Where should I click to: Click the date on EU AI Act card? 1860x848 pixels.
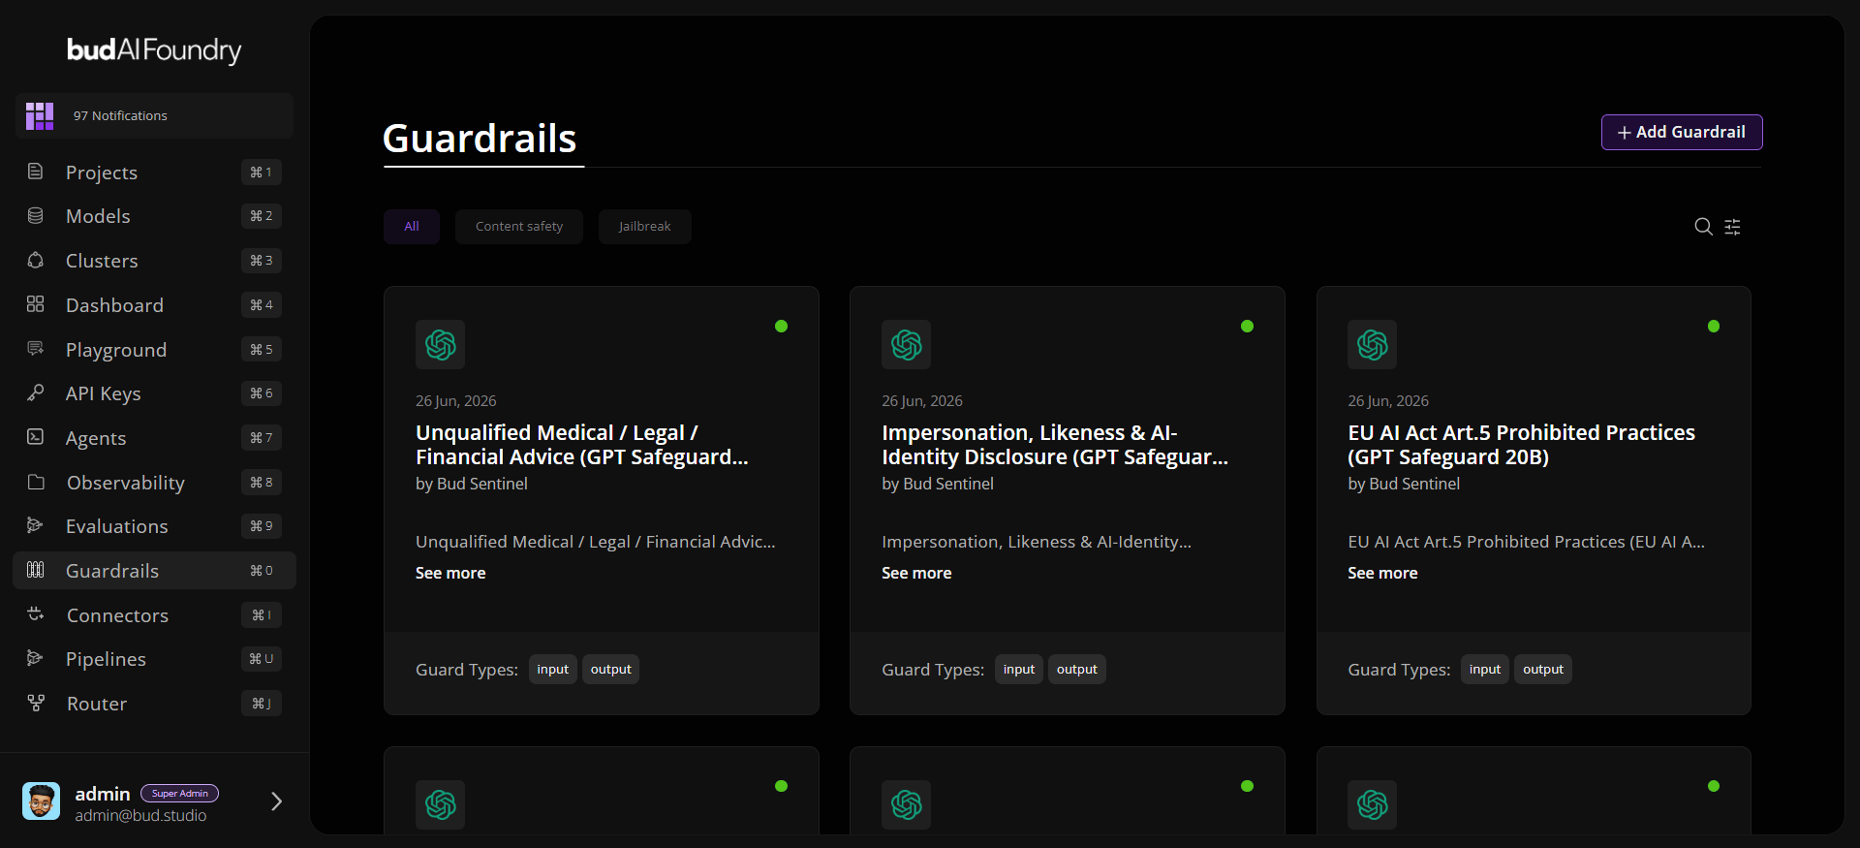[x=1388, y=401]
